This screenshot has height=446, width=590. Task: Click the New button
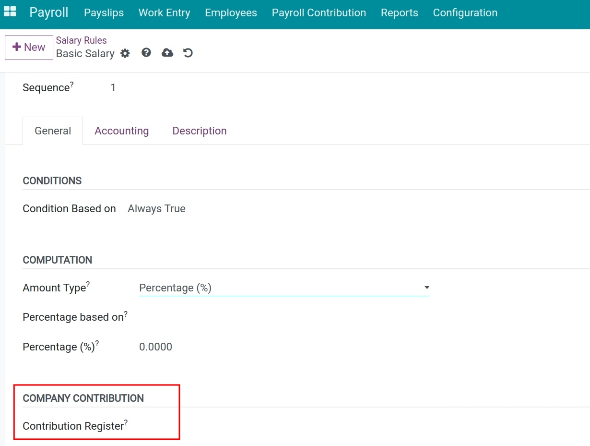[x=28, y=47]
